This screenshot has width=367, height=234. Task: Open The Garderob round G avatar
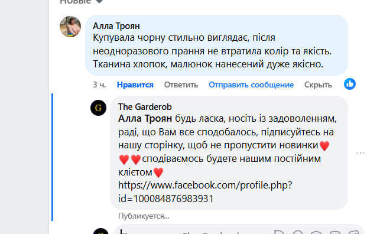pos(98,108)
